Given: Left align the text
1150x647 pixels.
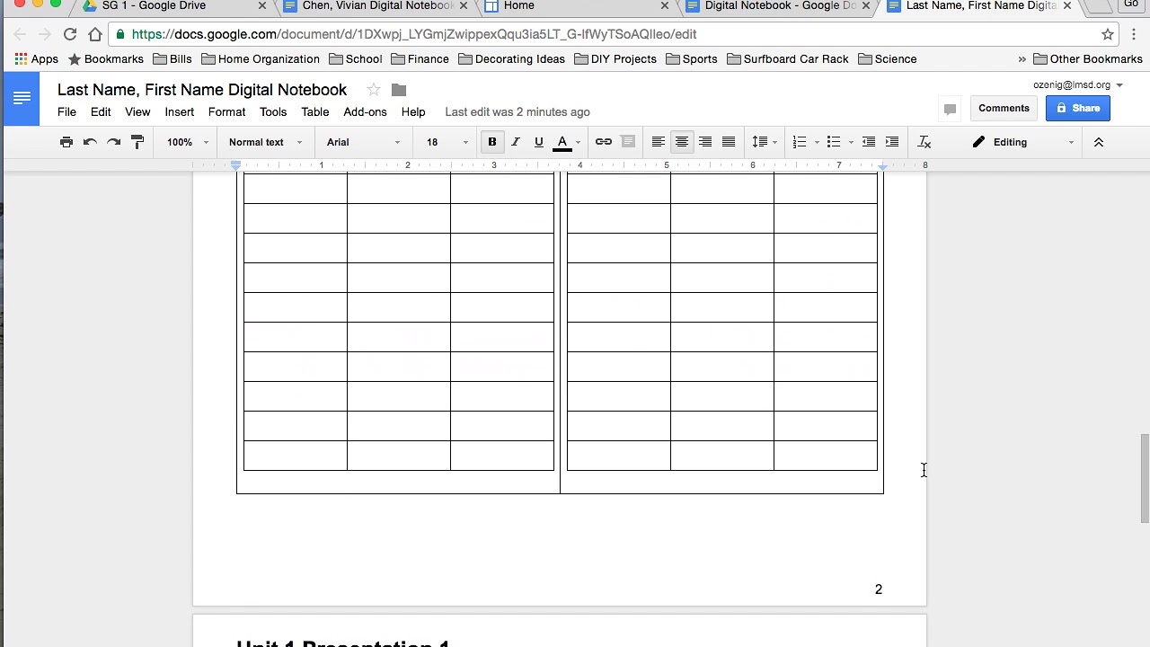Looking at the screenshot, I should [659, 142].
